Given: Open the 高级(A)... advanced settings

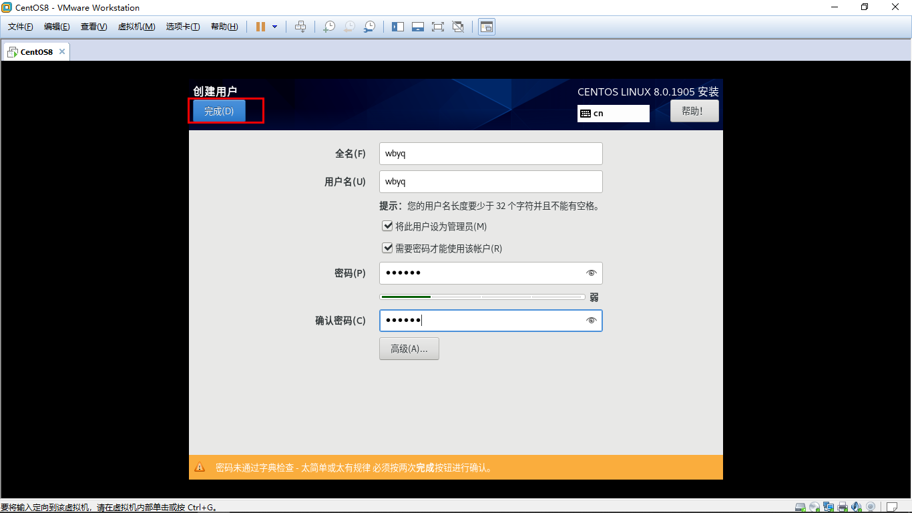Looking at the screenshot, I should (409, 349).
